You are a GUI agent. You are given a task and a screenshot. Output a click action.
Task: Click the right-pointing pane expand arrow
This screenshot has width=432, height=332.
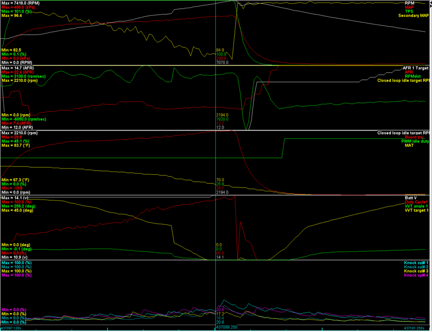[x=431, y=6]
